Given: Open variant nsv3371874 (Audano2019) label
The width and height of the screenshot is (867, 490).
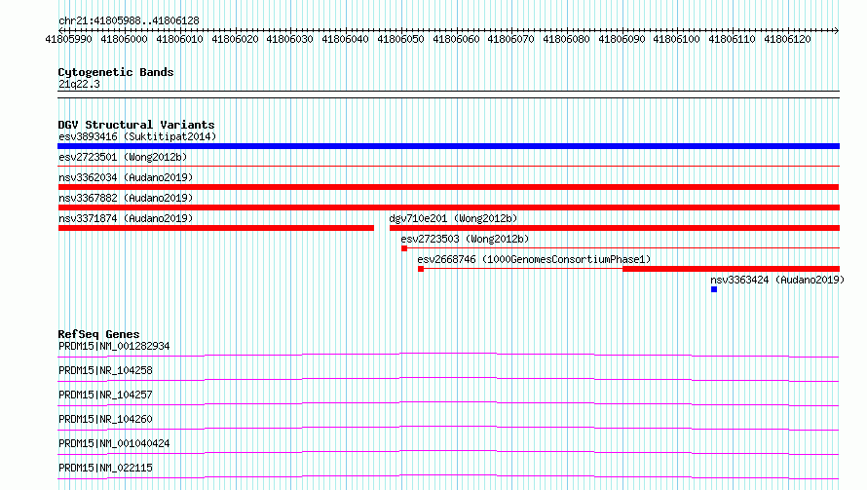Looking at the screenshot, I should click(126, 218).
